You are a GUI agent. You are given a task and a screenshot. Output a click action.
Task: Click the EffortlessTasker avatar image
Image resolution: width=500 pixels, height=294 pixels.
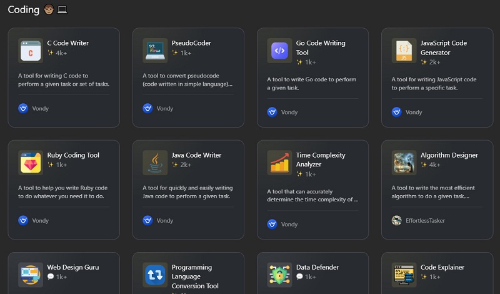pos(397,221)
